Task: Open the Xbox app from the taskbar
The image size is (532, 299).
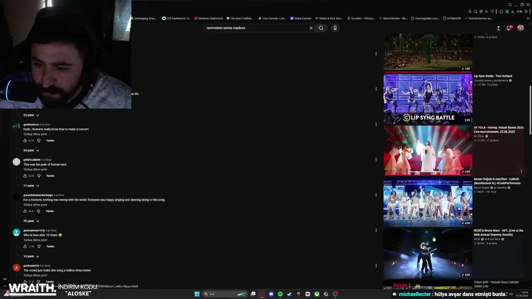Action: coord(317,294)
